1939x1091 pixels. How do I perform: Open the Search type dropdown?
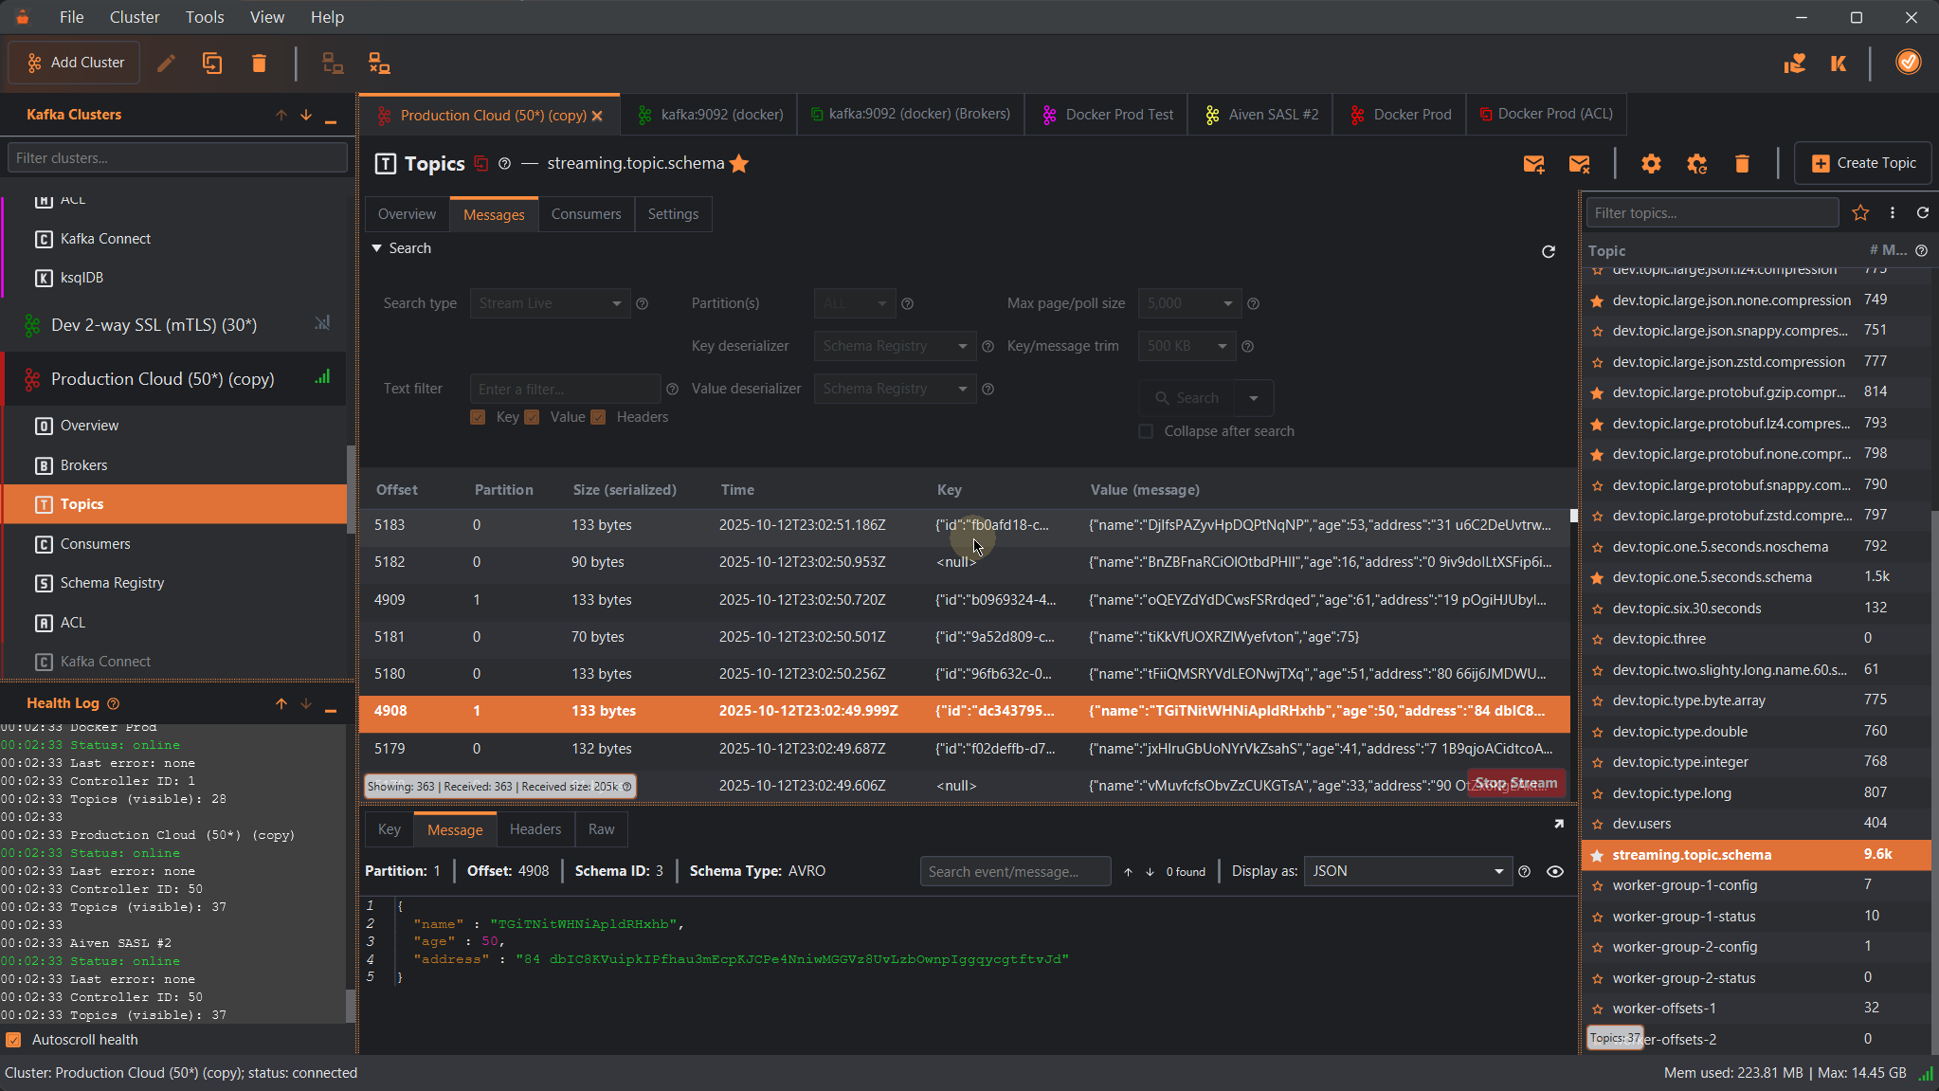pyautogui.click(x=550, y=303)
